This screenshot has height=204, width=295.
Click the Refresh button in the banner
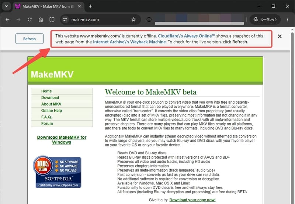pyautogui.click(x=29, y=39)
